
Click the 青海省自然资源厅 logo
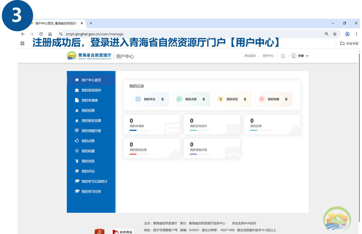coord(89,56)
